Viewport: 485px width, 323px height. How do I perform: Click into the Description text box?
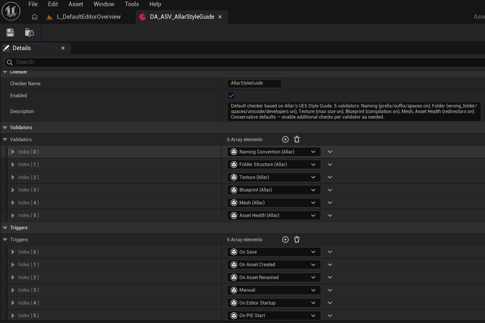pos(354,112)
